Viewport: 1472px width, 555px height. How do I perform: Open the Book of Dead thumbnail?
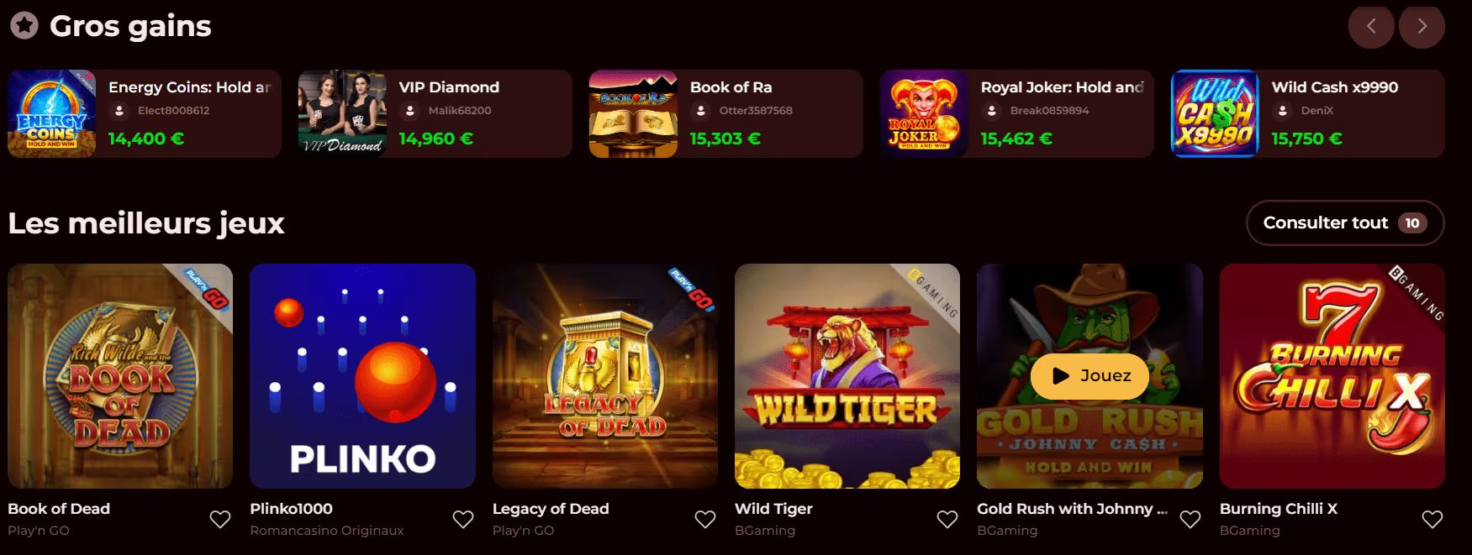coord(120,376)
